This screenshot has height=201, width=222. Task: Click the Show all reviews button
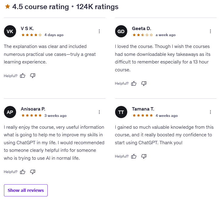[x=26, y=190]
